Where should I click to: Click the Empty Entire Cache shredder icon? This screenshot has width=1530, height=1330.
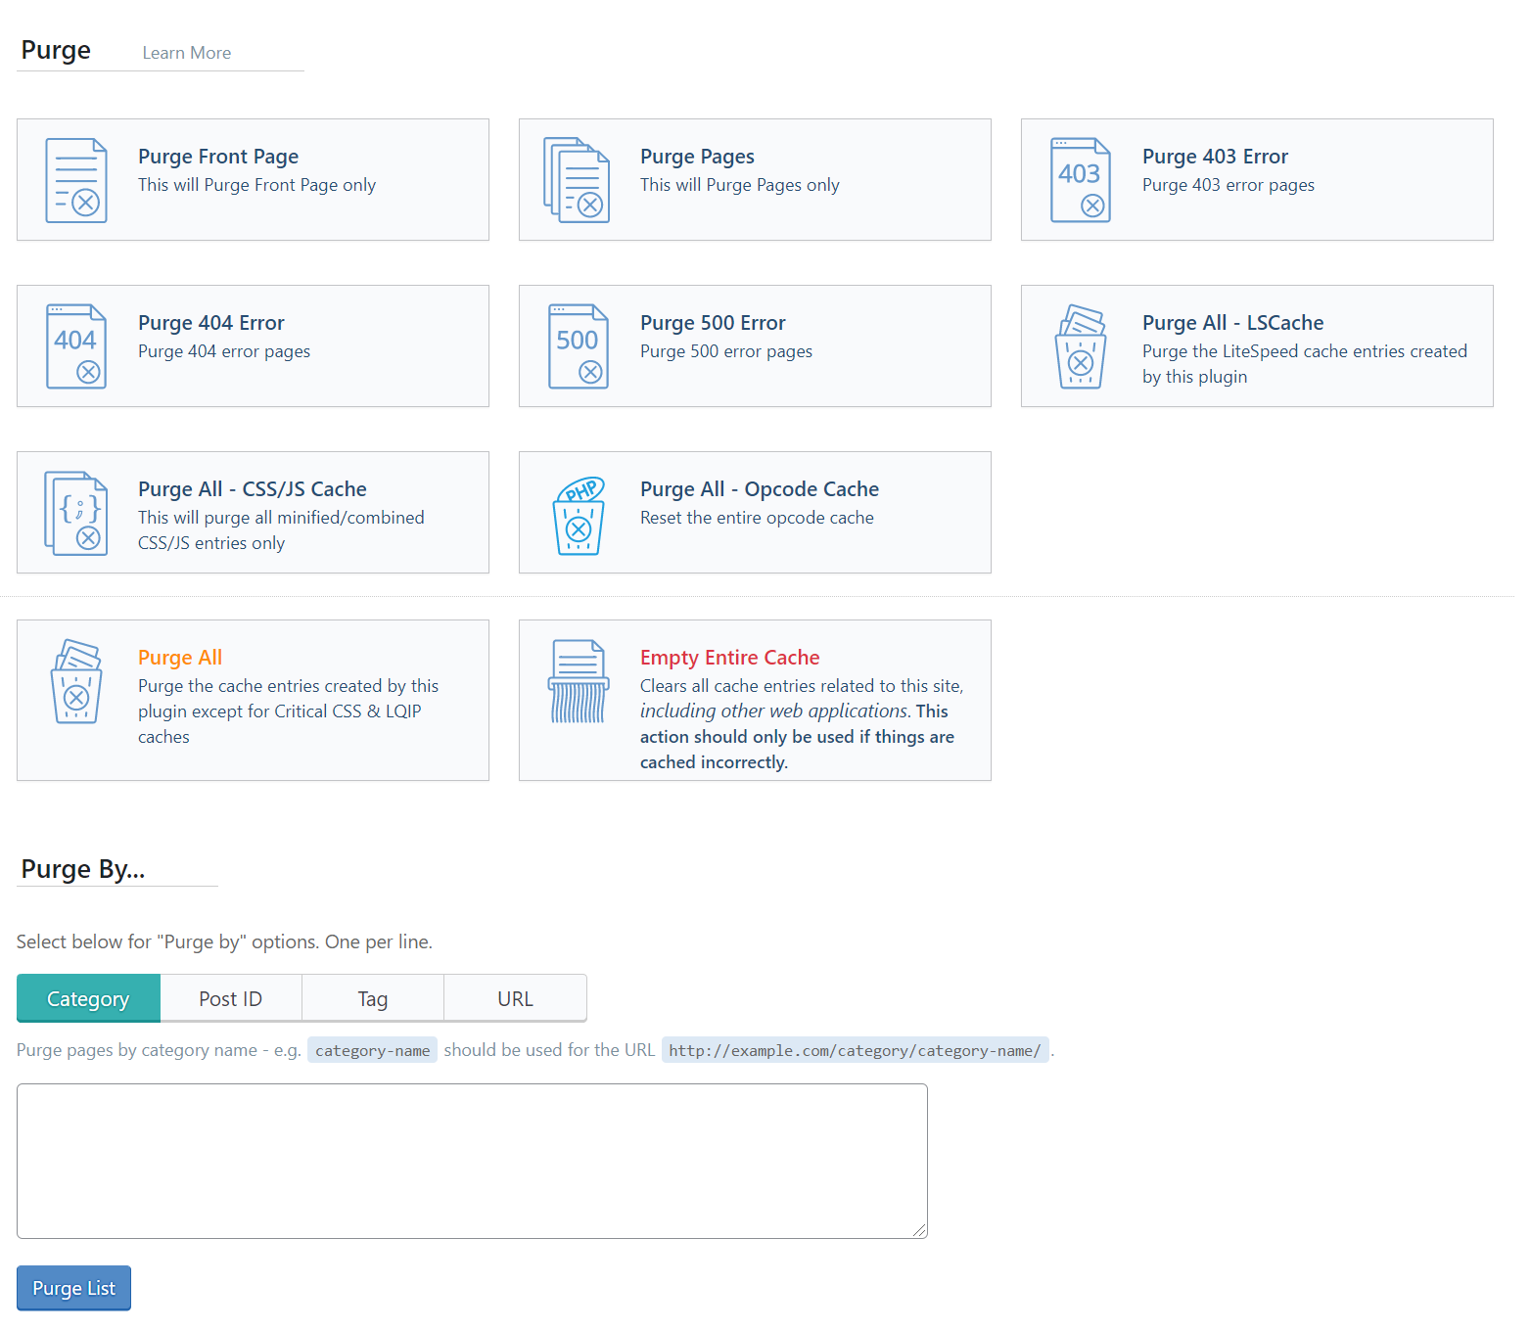coord(578,681)
